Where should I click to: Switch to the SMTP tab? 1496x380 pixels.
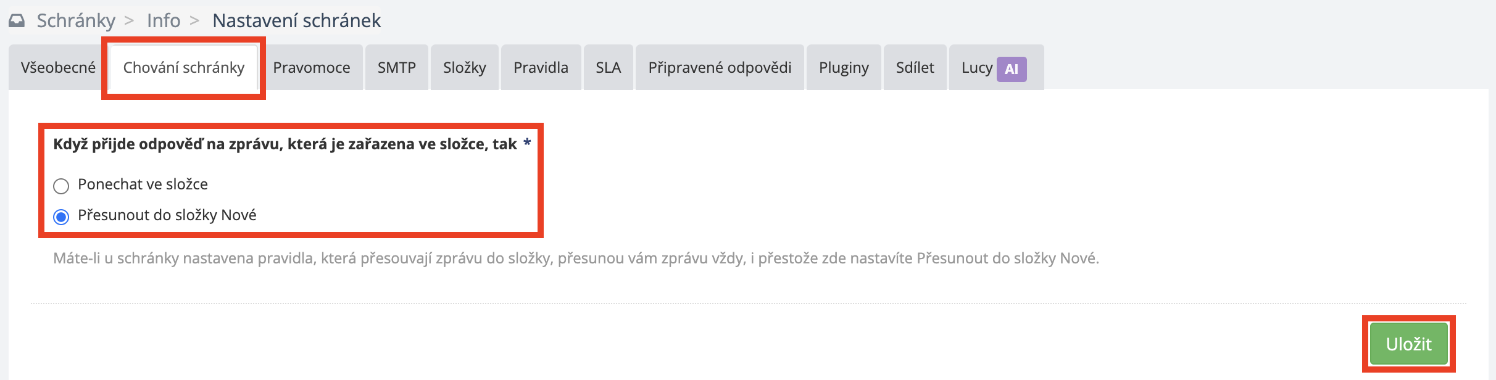click(397, 68)
